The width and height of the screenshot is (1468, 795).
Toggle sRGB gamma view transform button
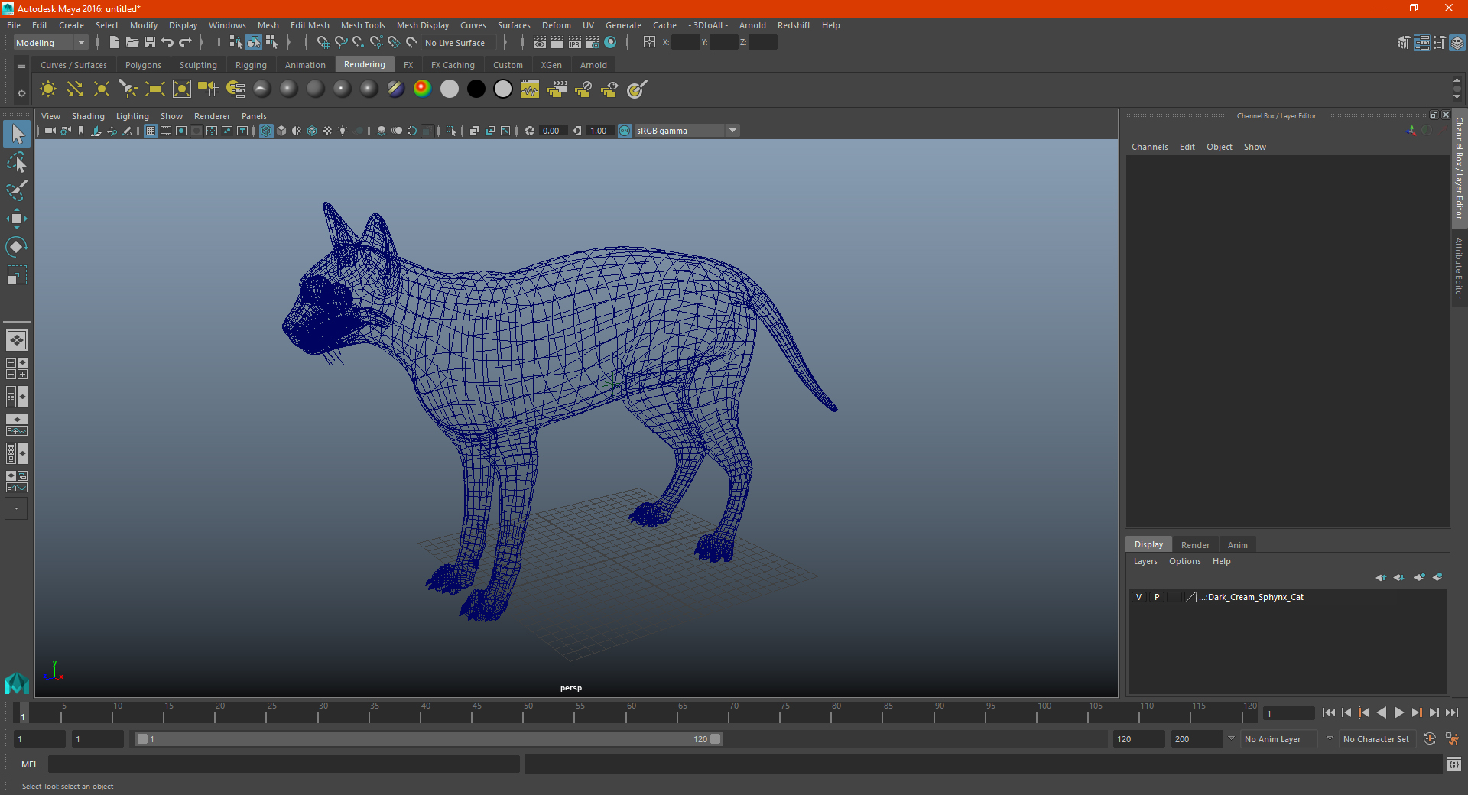[x=625, y=131]
